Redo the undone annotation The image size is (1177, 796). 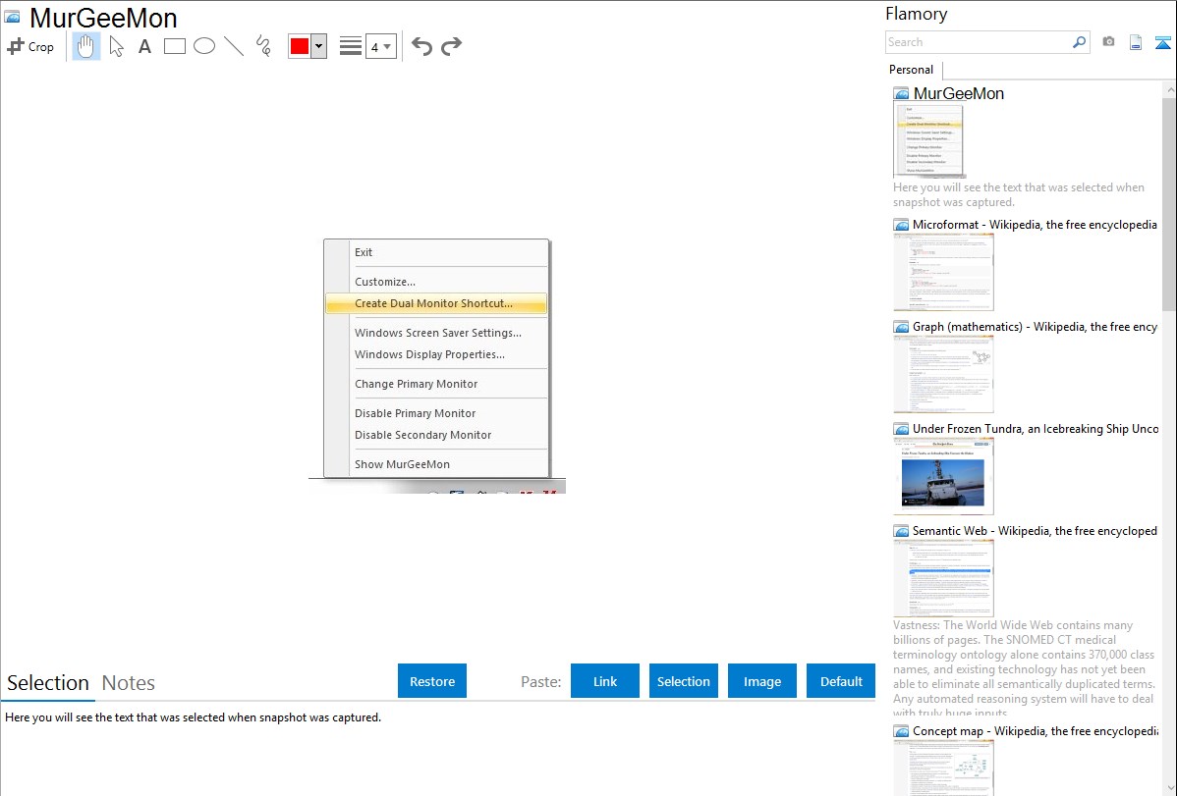pyautogui.click(x=452, y=46)
